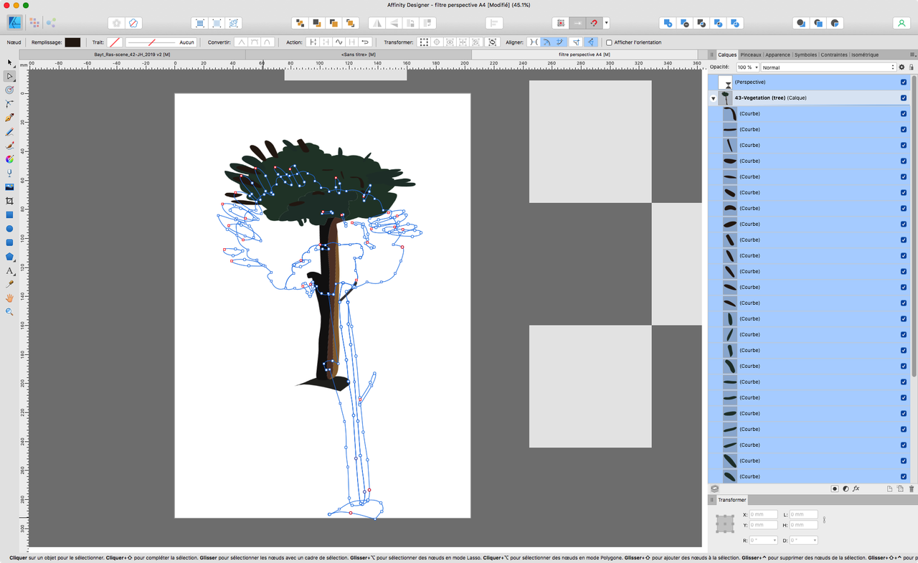The height and width of the screenshot is (563, 918).
Task: Toggle visibility of (Perspective) layer
Action: pyautogui.click(x=904, y=82)
